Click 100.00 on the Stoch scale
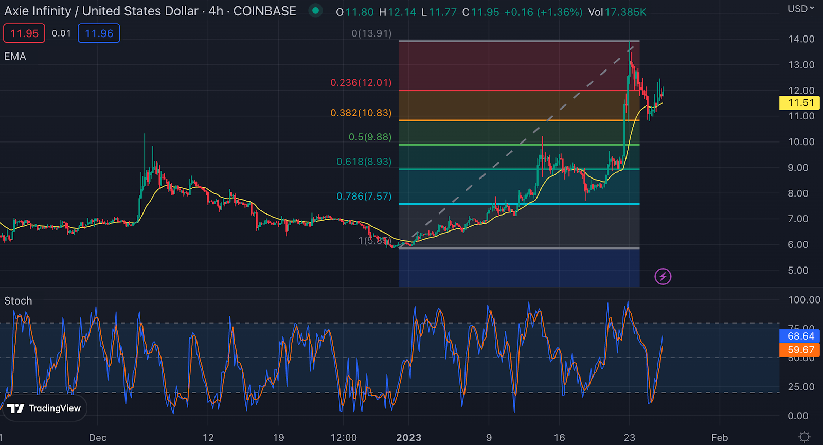Viewport: 823px width, 445px height. (x=804, y=300)
